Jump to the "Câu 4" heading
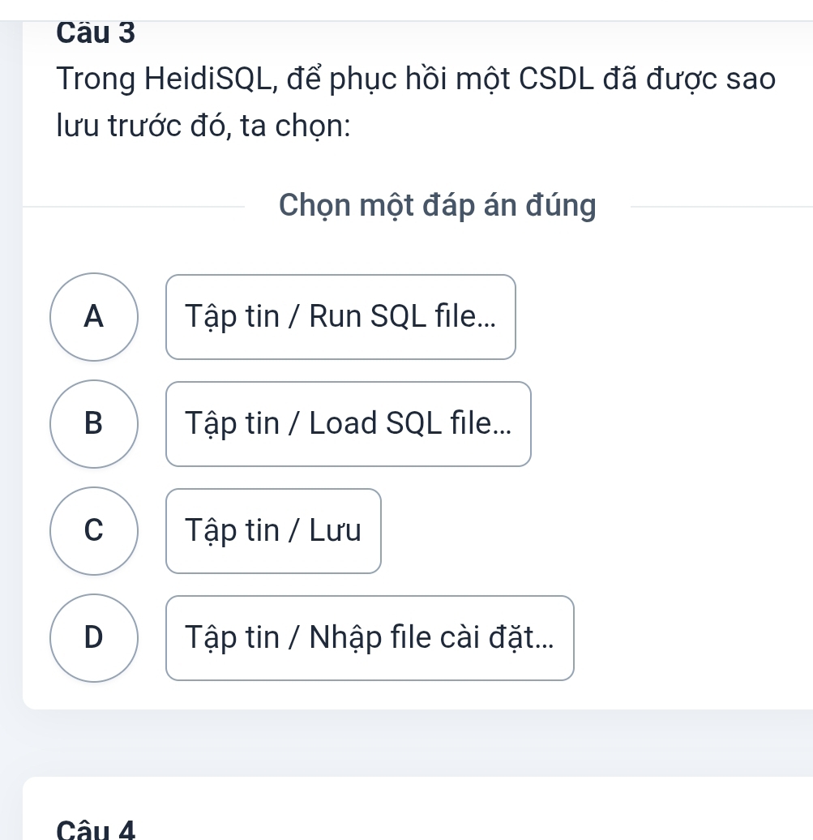The height and width of the screenshot is (840, 813). click(x=96, y=829)
